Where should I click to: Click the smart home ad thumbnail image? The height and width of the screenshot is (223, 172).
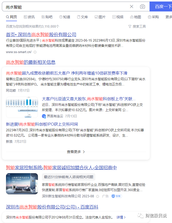pyautogui.click(x=22, y=184)
